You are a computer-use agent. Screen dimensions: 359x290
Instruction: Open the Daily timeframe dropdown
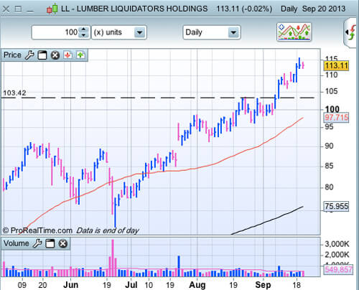tap(233, 32)
